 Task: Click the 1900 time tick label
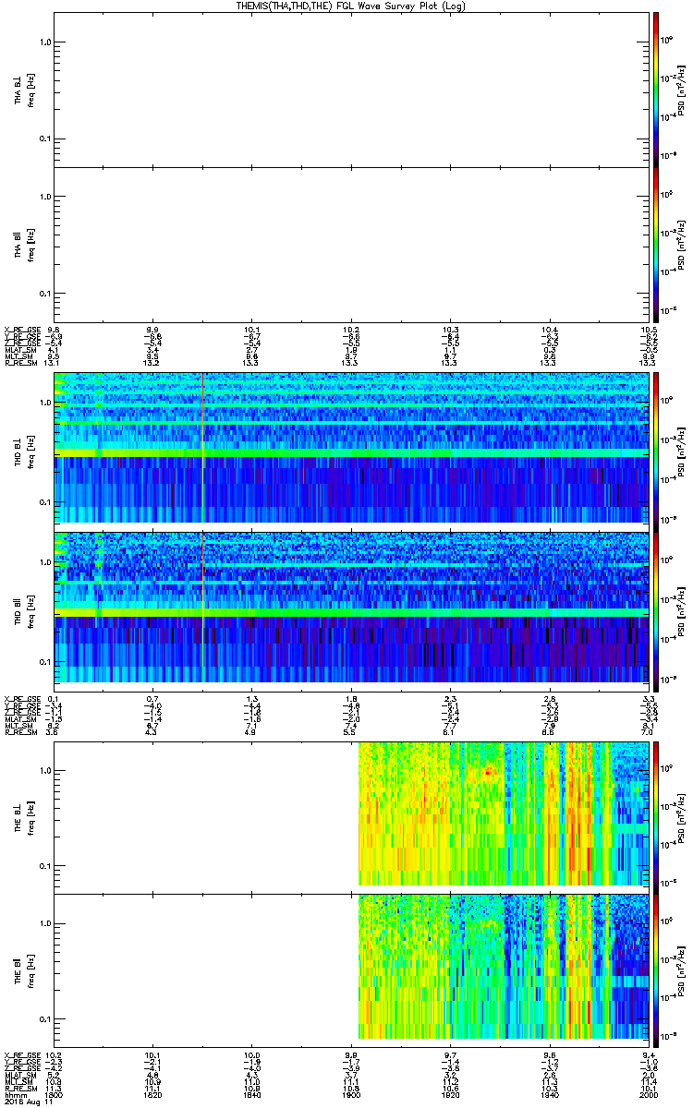click(351, 1094)
